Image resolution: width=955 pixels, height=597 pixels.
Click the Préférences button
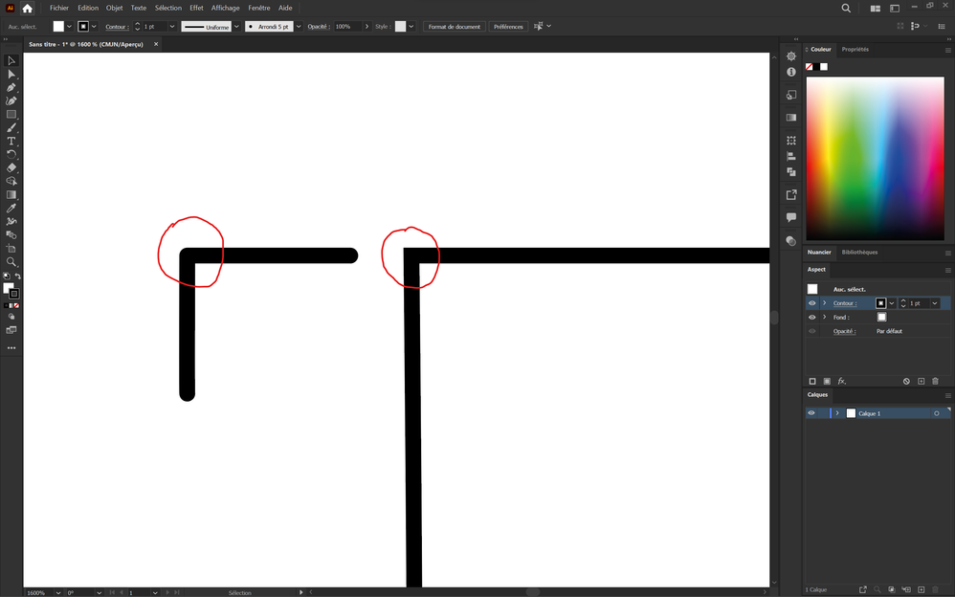tap(508, 26)
